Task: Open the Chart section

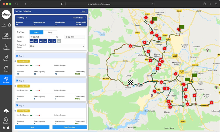Action: (6, 69)
